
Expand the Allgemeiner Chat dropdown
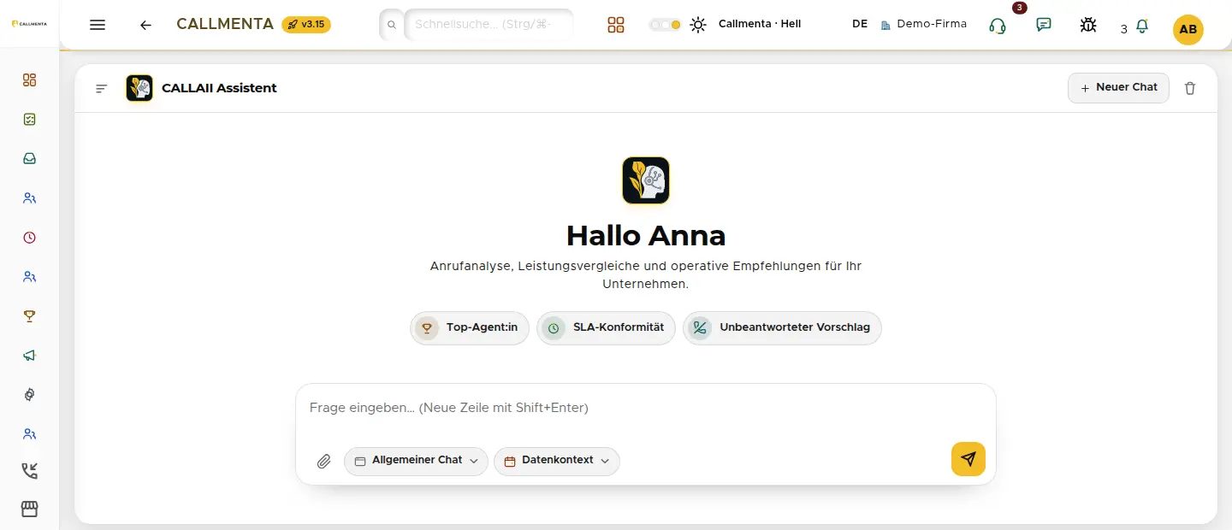tap(416, 461)
